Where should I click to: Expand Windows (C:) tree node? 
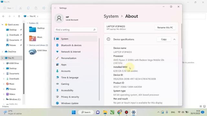pos(4,99)
